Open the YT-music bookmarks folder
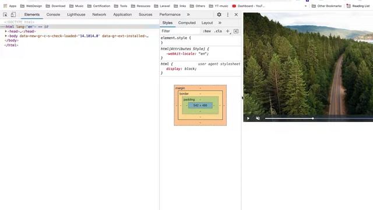The width and height of the screenshot is (373, 210). (x=219, y=6)
